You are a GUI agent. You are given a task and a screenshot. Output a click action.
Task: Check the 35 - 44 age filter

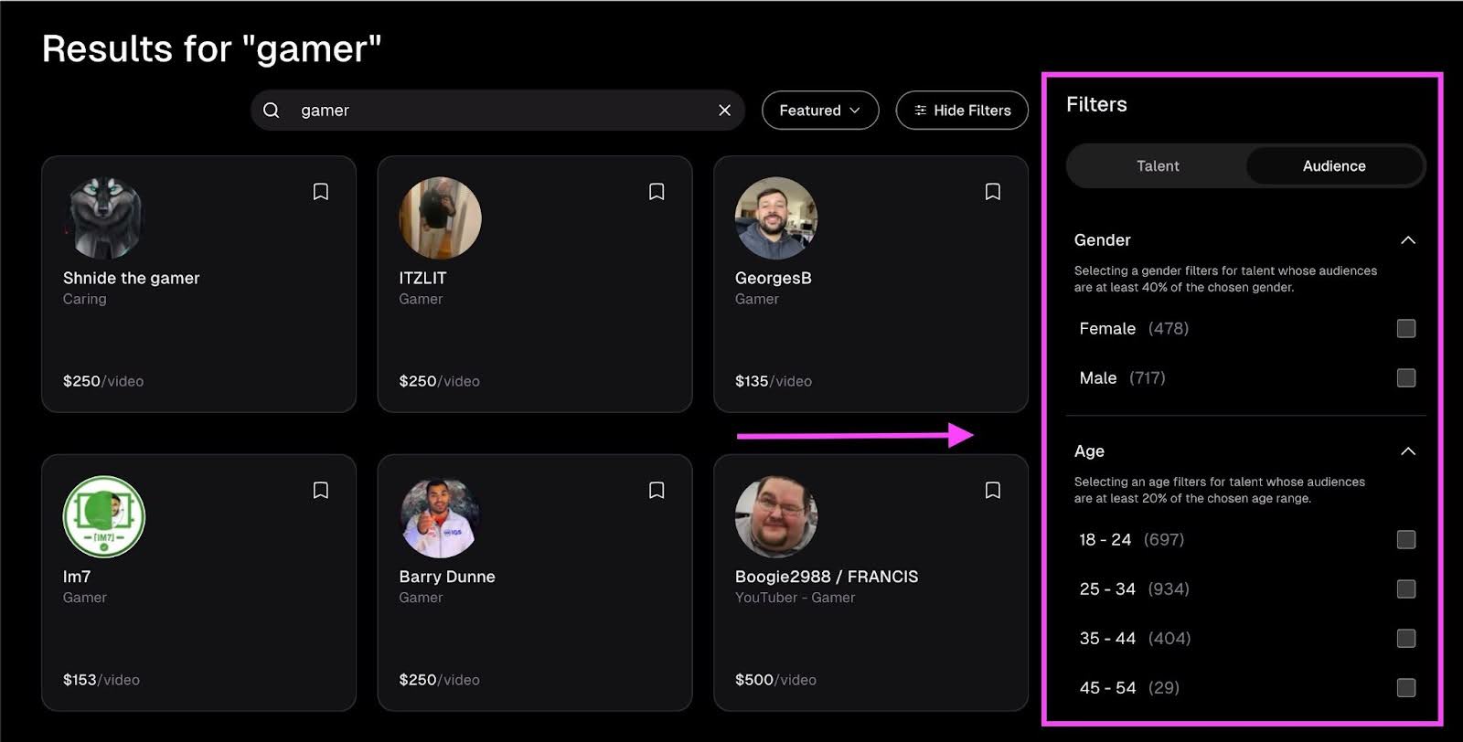point(1406,639)
